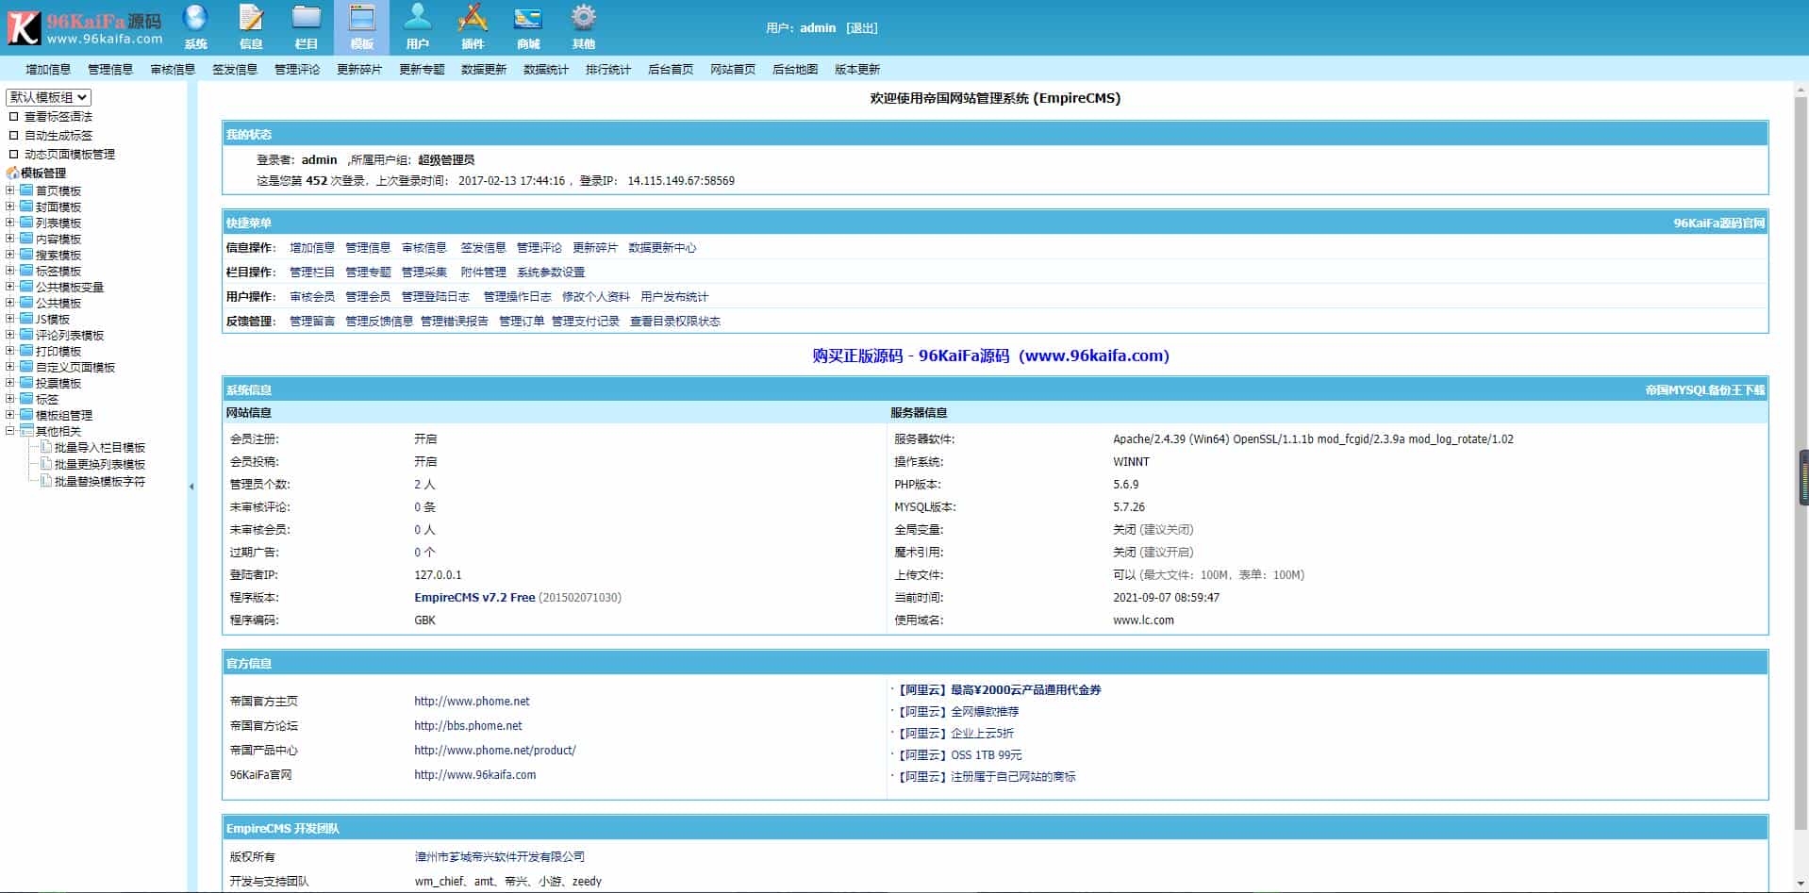
Task: Click the 首页模板 folder icon
Action: (x=26, y=190)
